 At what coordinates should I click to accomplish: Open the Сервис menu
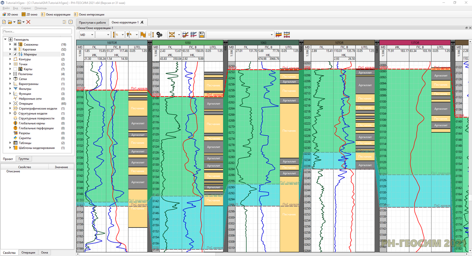pos(27,8)
